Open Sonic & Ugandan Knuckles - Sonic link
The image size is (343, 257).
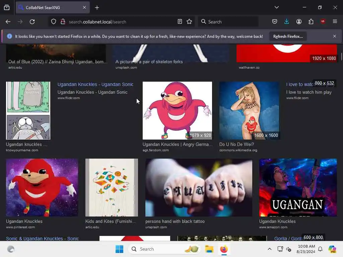(x=43, y=238)
